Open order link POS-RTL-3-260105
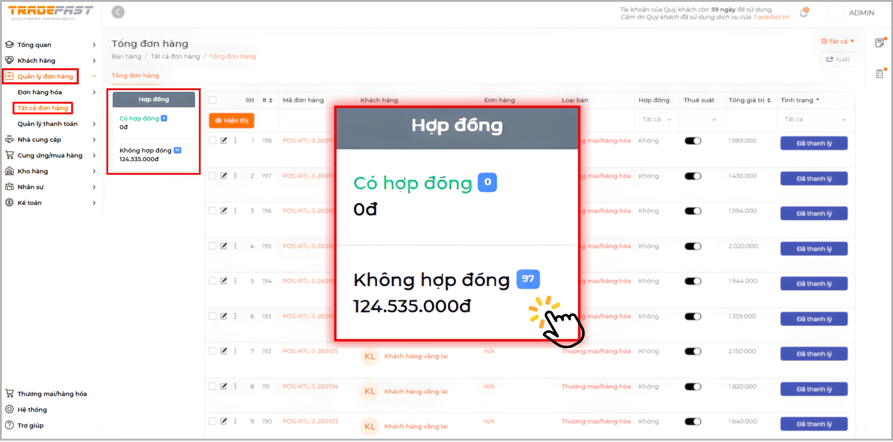 310,351
